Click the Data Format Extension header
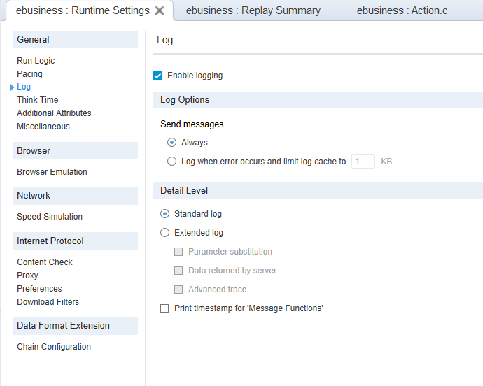 [76, 326]
